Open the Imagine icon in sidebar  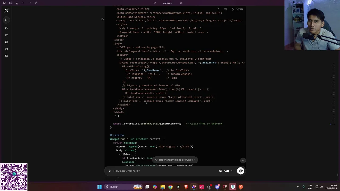coord(6,42)
